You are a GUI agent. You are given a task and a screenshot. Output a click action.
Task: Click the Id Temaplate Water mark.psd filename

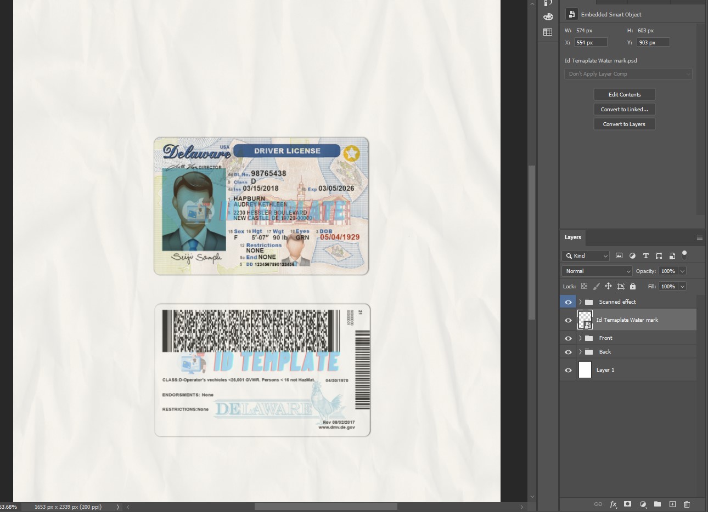point(600,61)
